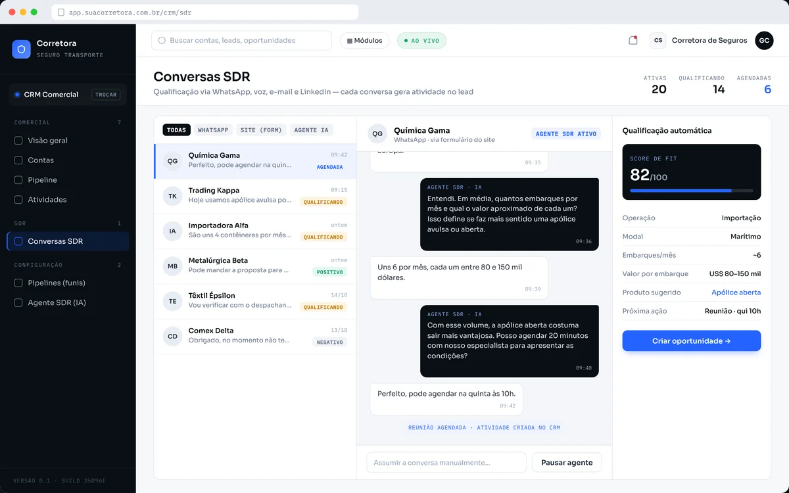Select the MB avatar for Metalúrgica Beta
789x493 pixels.
172,266
